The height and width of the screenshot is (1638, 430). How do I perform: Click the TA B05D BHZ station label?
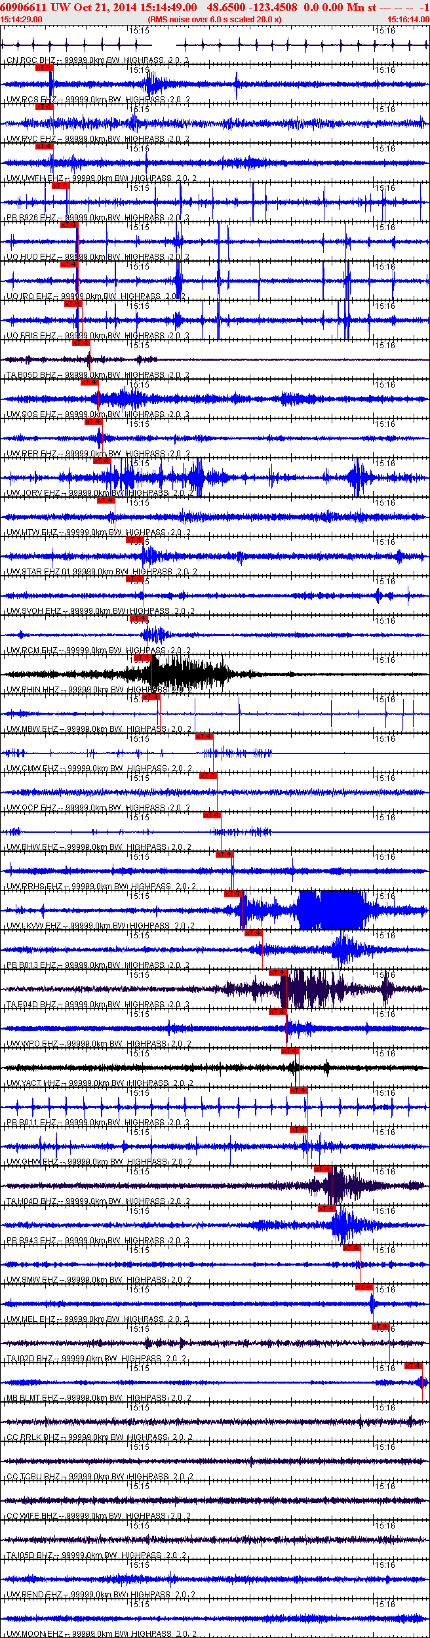click(x=31, y=375)
